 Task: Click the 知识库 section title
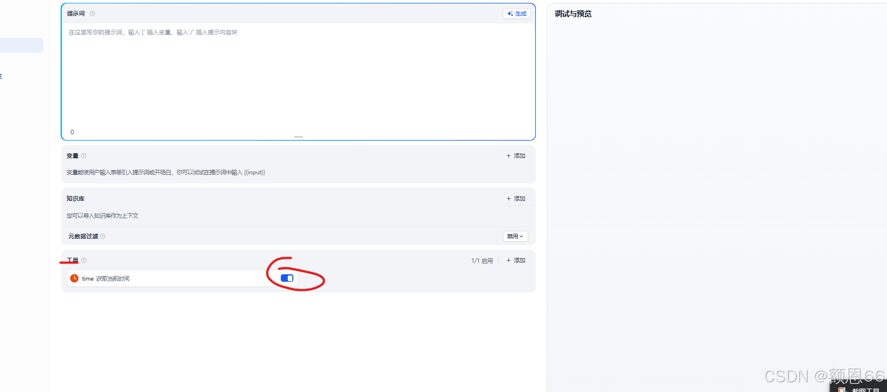[x=75, y=199]
